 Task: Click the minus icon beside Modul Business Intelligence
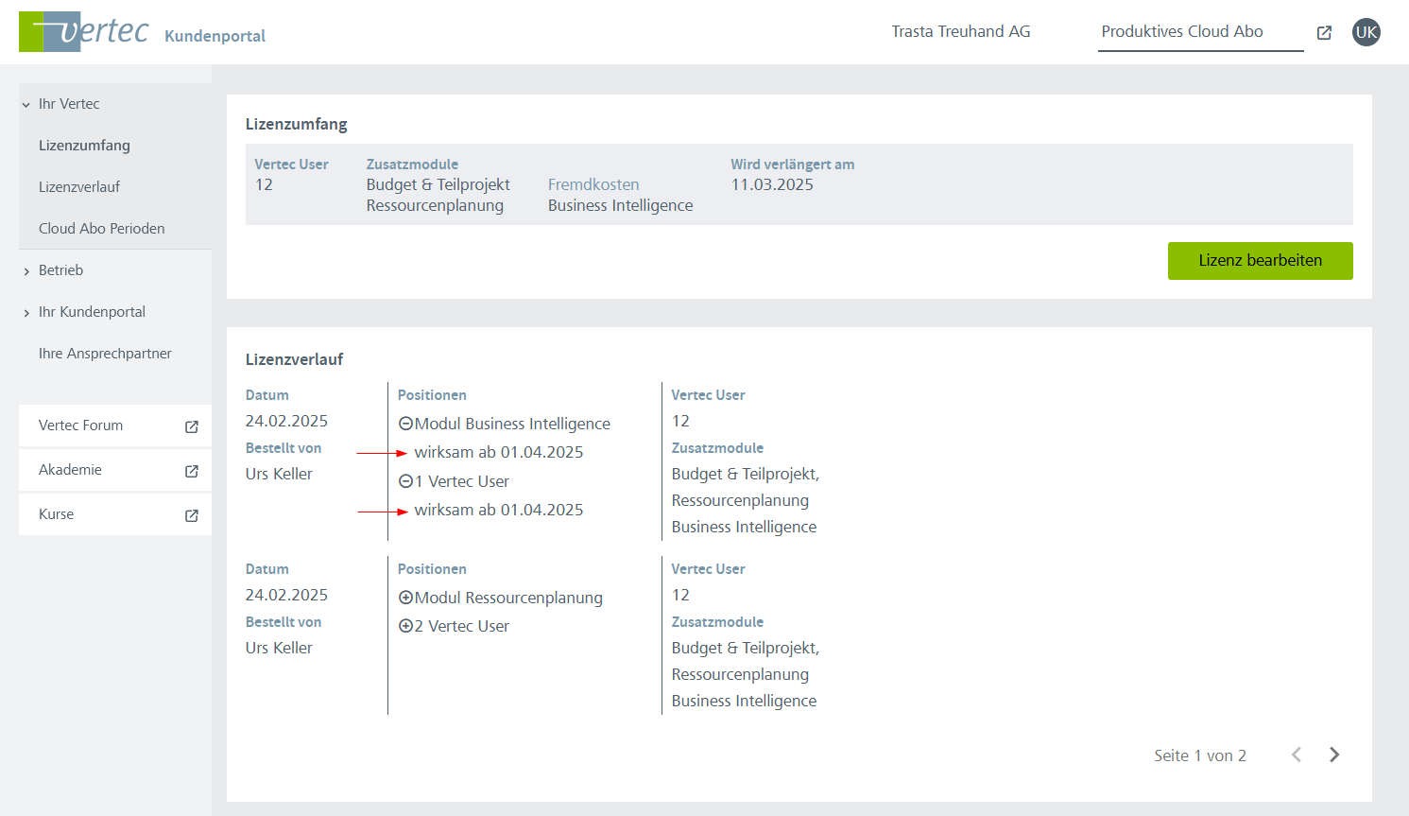coord(405,425)
